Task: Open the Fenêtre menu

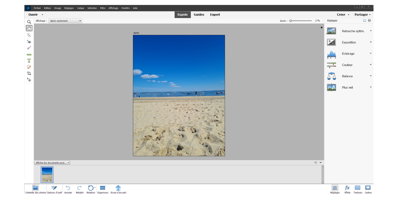Action: tap(126, 8)
